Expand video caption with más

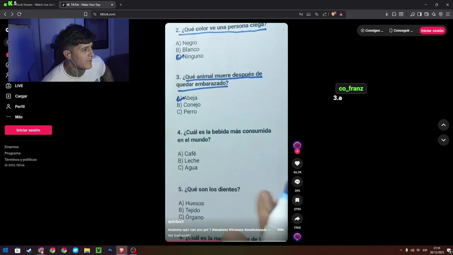pos(280,229)
